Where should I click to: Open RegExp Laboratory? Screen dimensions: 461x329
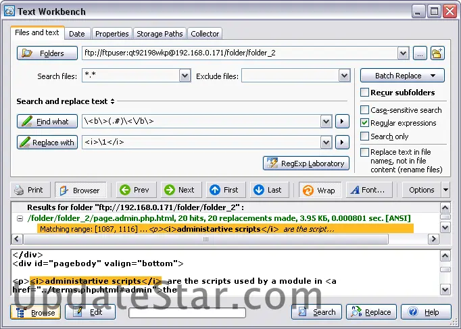[306, 163]
